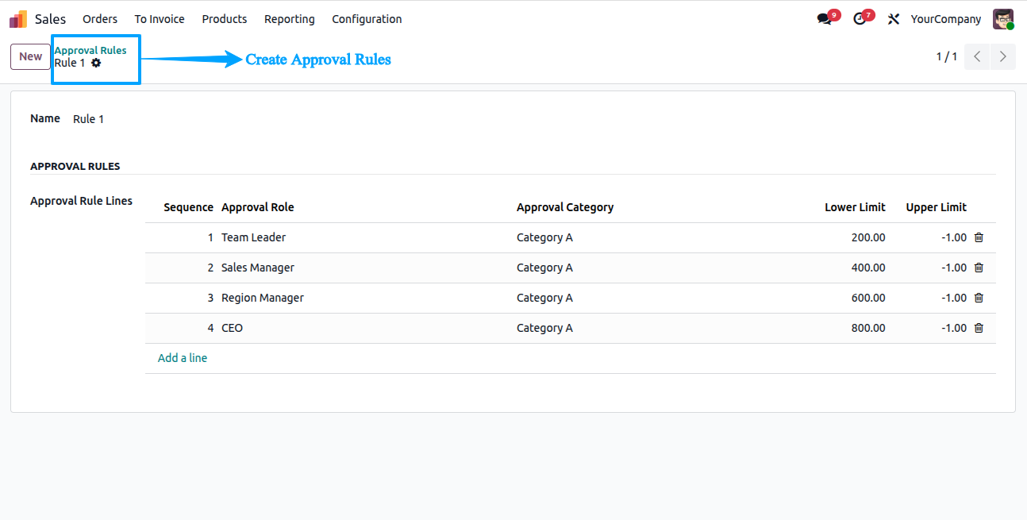Open the Sales app home icon
1027x520 pixels.
(18, 19)
